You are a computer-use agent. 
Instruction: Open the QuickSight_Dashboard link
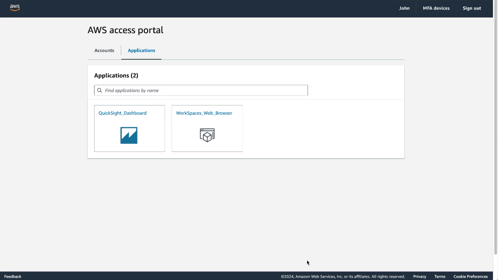point(122,113)
